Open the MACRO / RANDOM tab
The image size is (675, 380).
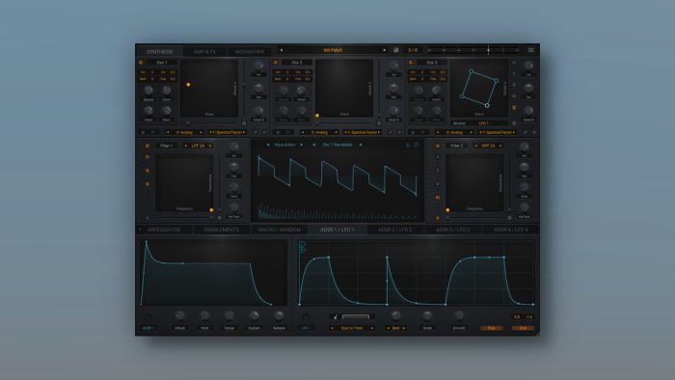(x=280, y=230)
